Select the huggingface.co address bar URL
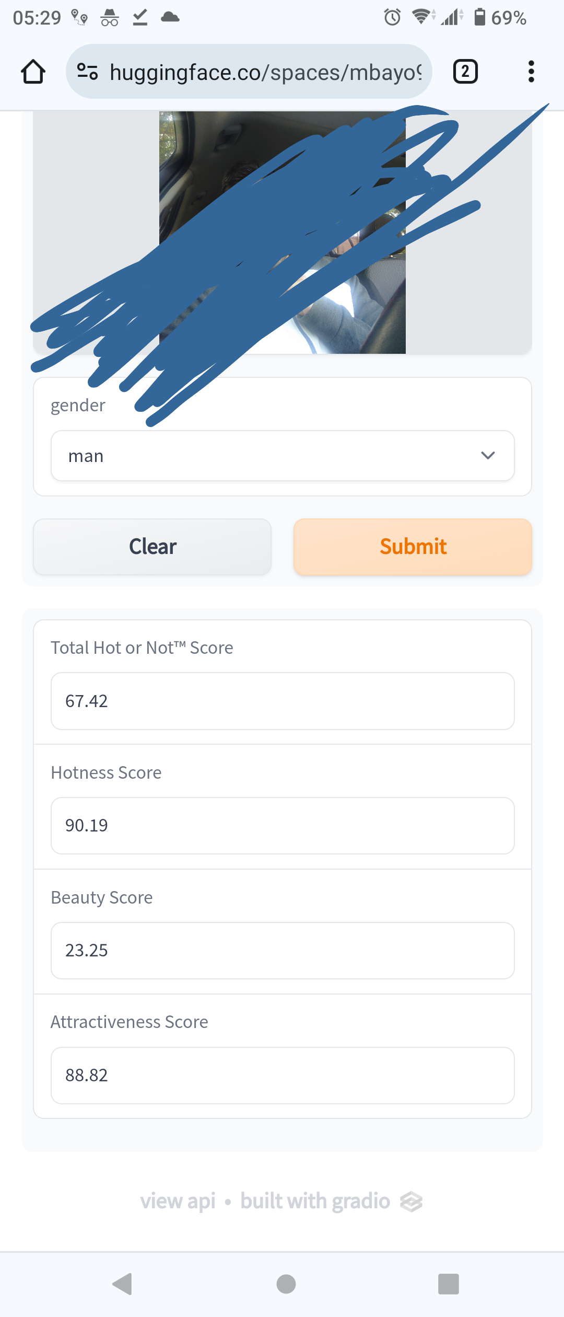 [266, 72]
